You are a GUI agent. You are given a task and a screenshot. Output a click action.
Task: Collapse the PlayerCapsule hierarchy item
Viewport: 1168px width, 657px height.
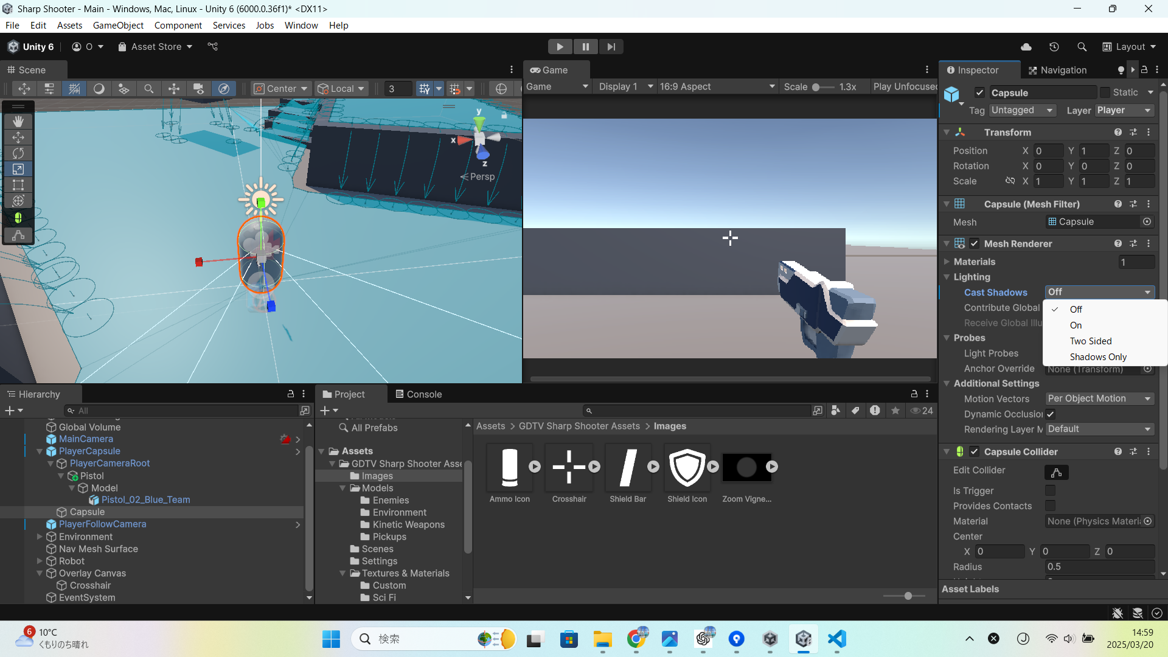click(x=39, y=451)
